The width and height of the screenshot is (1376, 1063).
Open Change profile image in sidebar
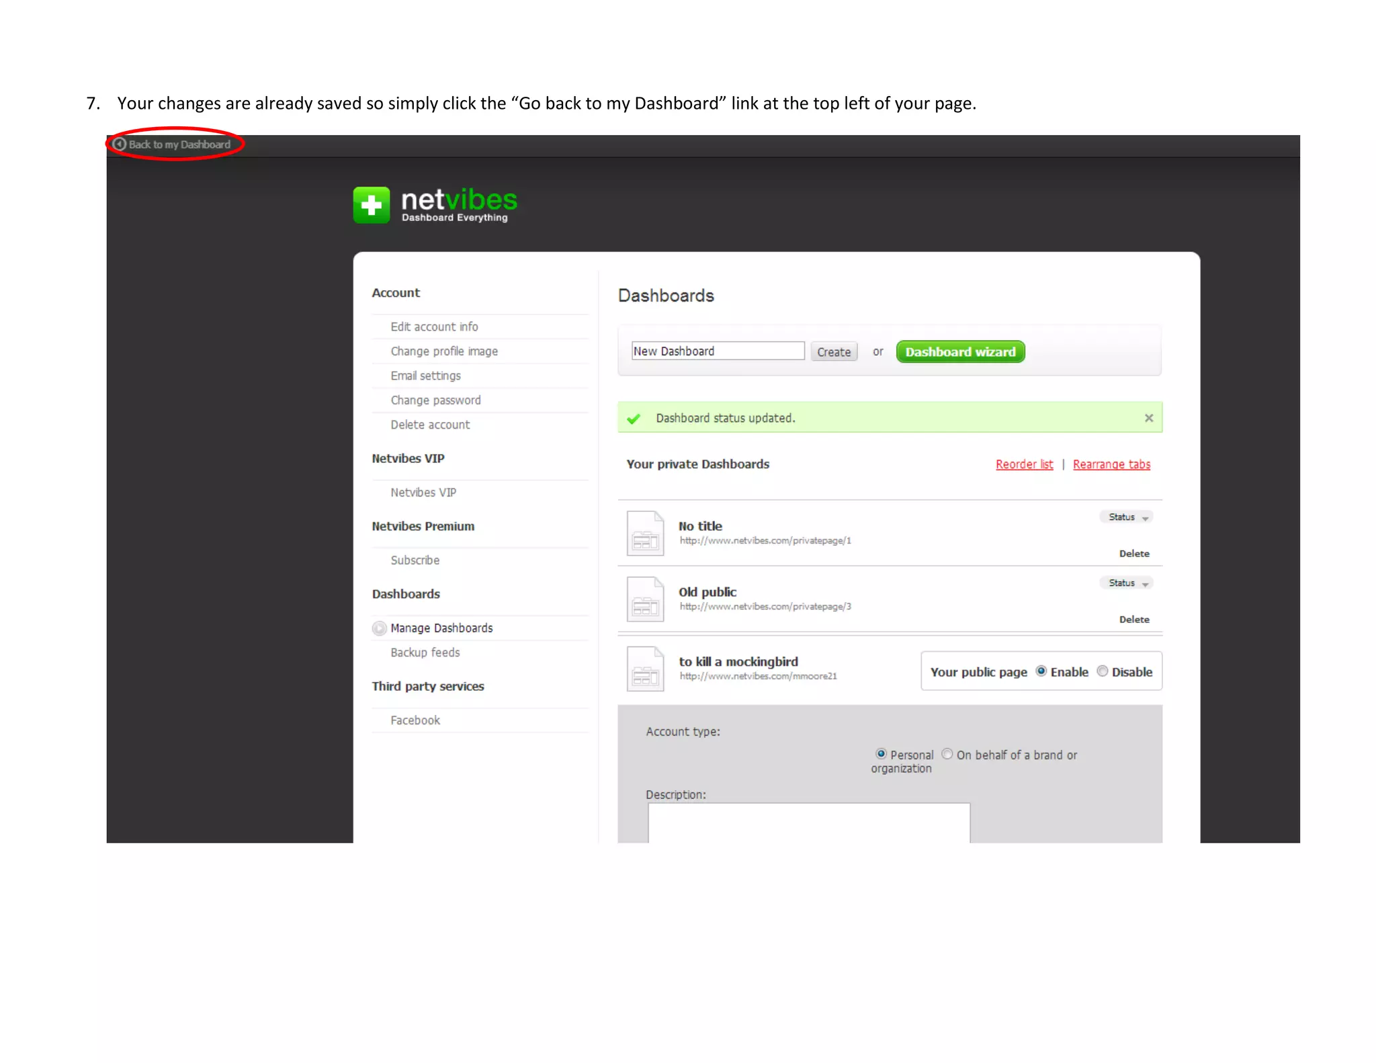444,351
